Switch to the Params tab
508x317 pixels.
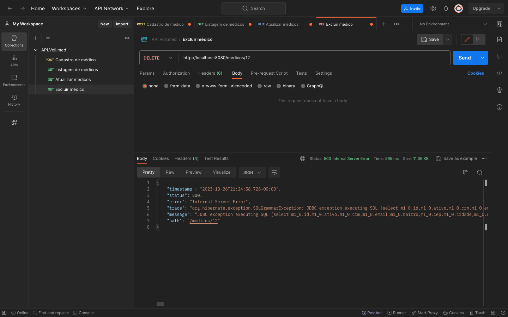147,73
